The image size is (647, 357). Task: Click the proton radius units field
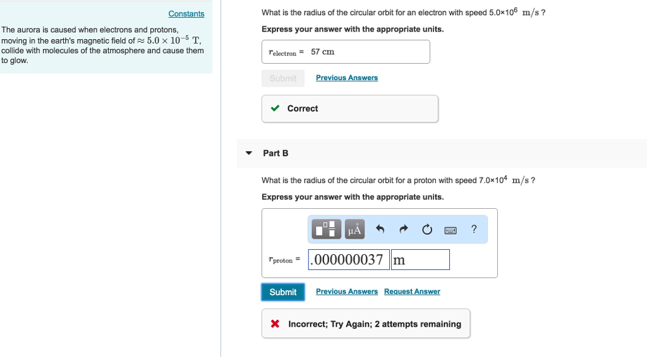pyautogui.click(x=420, y=259)
